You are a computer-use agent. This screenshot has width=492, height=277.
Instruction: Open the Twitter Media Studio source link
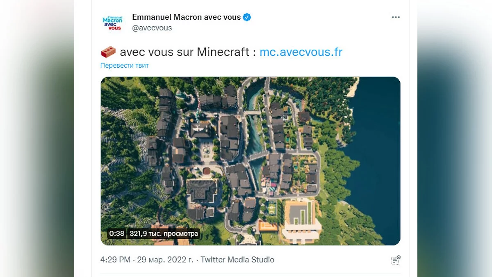(x=237, y=260)
